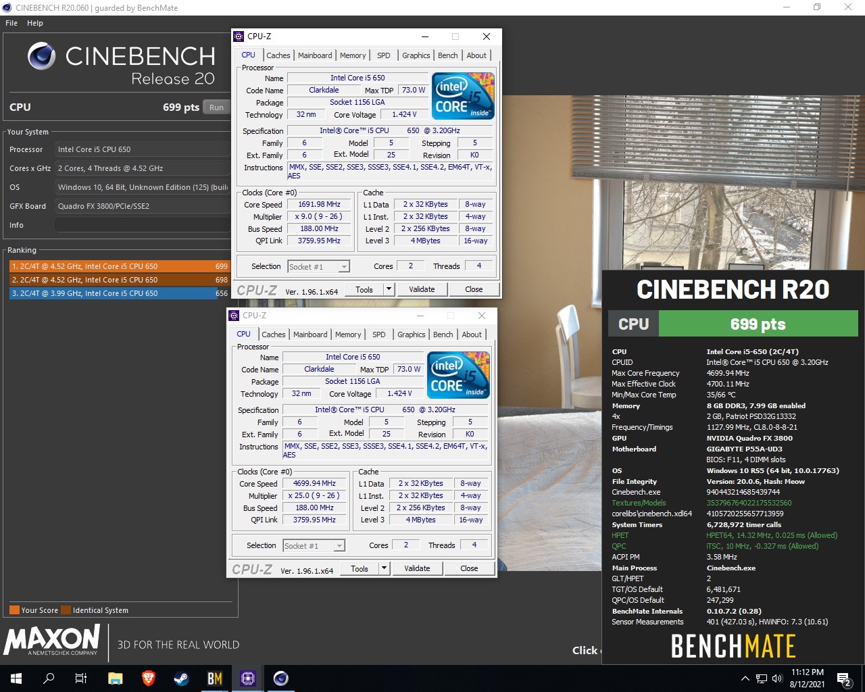Run the Cinebench CPU test

(216, 107)
